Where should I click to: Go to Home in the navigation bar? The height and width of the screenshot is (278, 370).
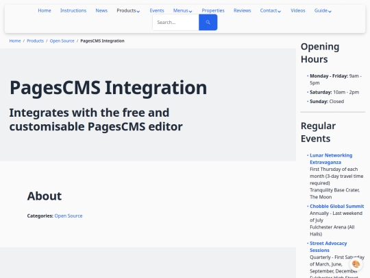tap(45, 10)
